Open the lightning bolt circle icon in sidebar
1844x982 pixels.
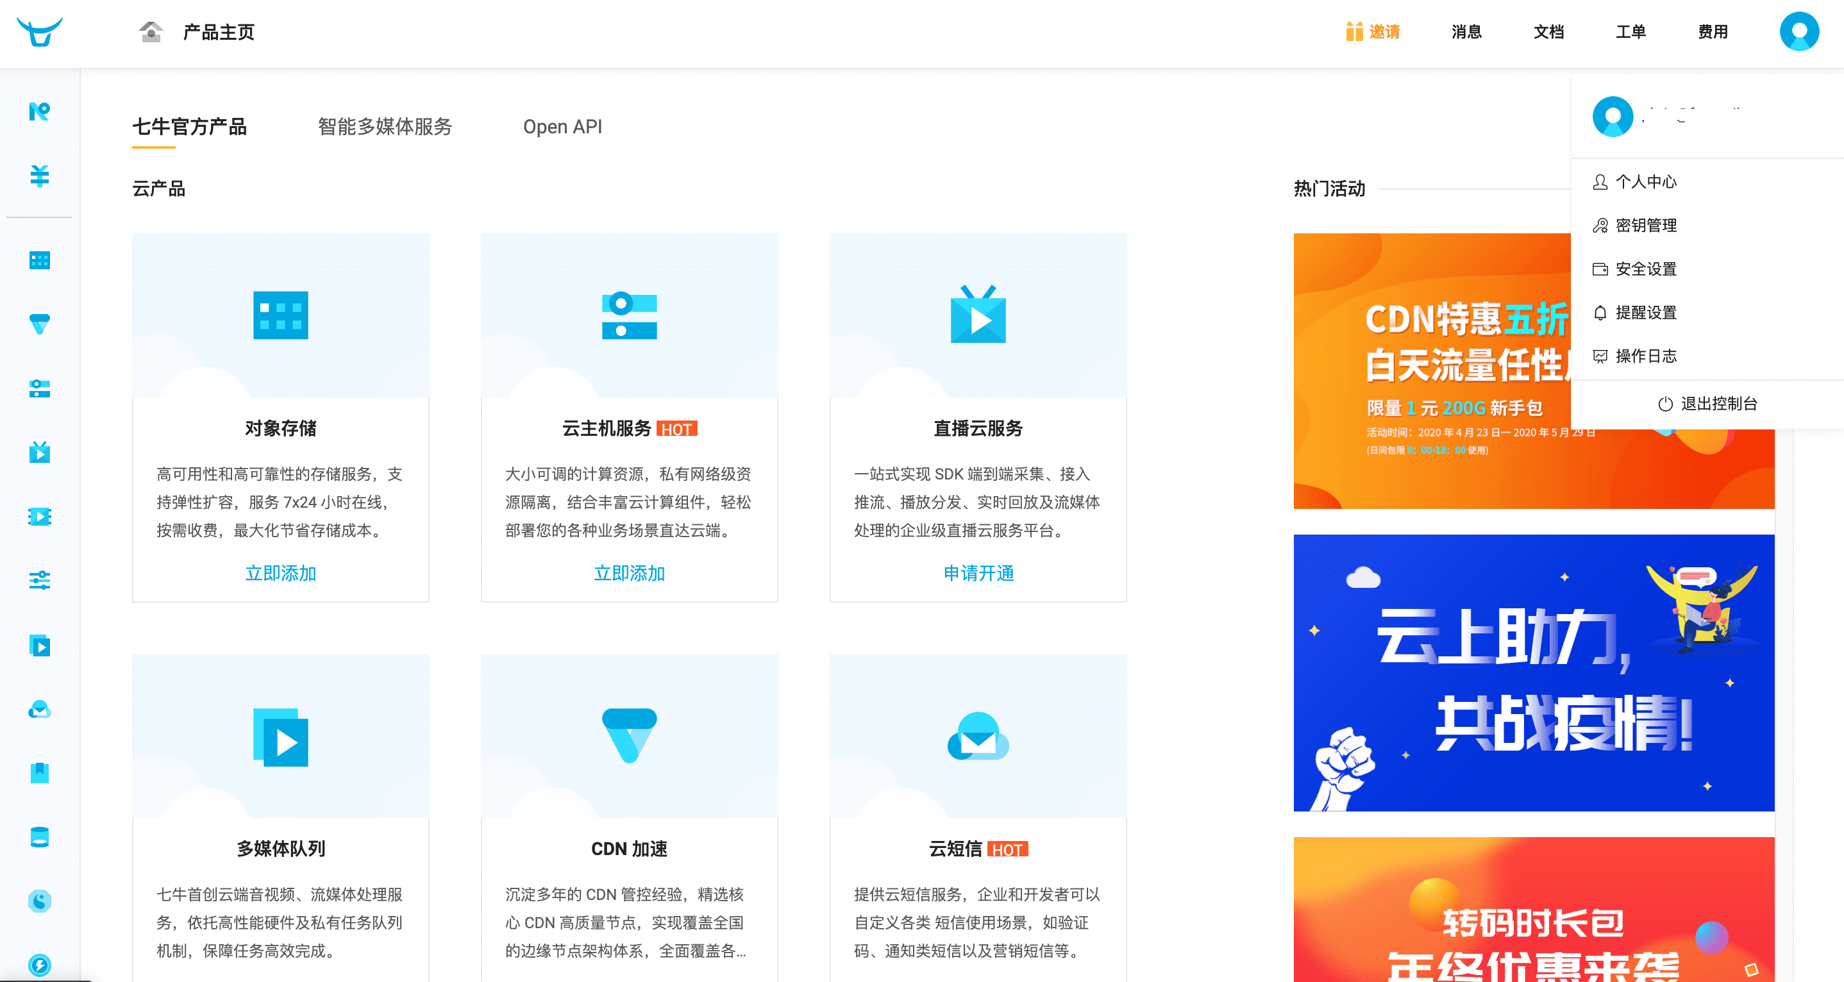point(39,965)
